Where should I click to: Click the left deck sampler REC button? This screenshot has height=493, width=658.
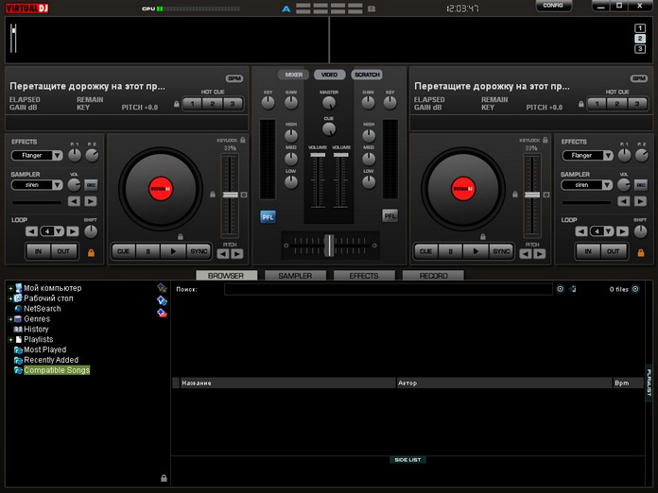point(92,185)
